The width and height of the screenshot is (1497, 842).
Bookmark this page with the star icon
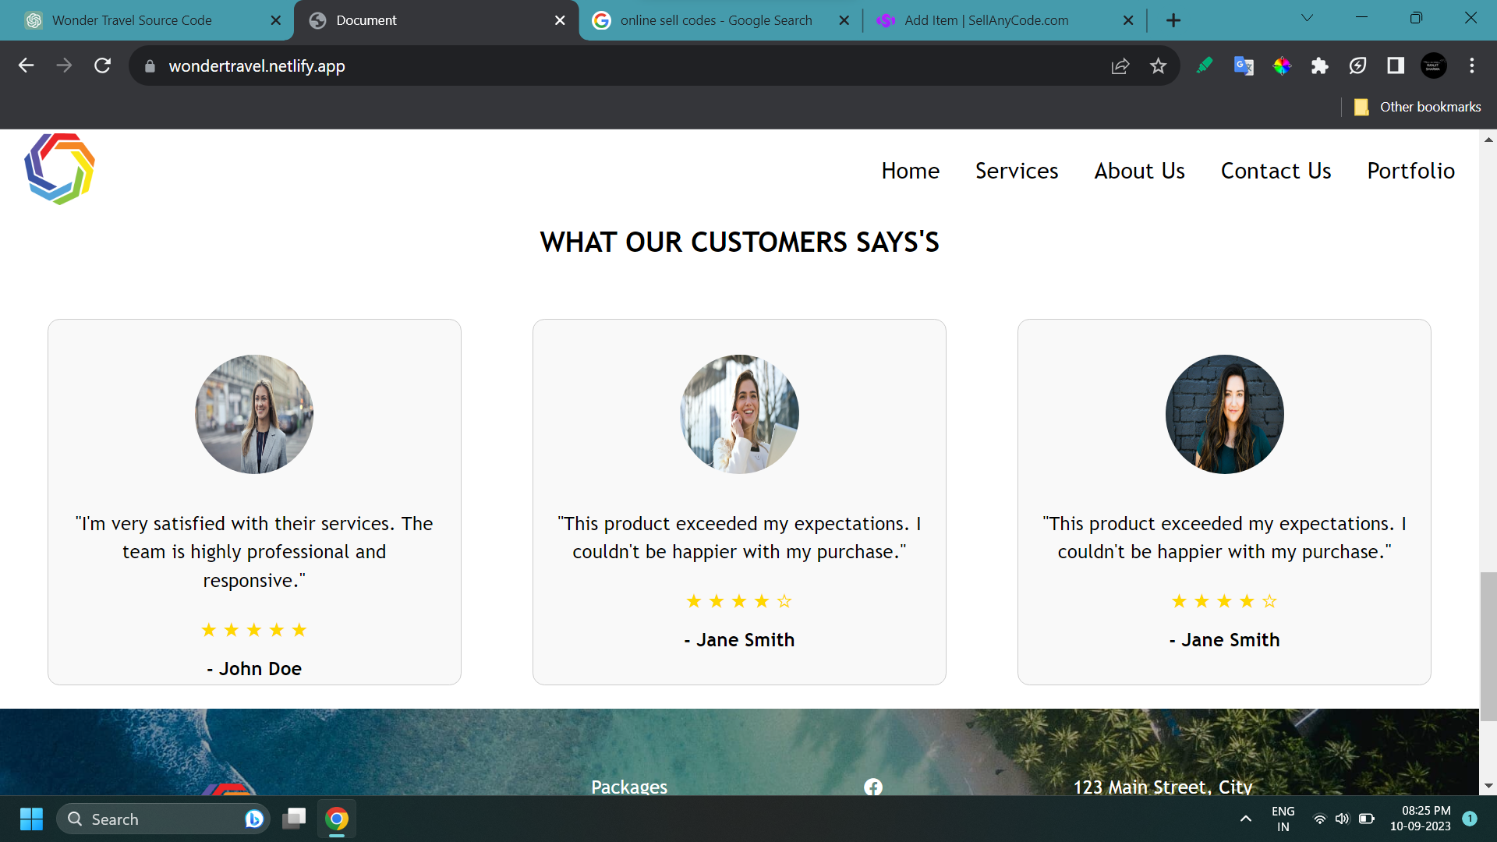coord(1158,66)
